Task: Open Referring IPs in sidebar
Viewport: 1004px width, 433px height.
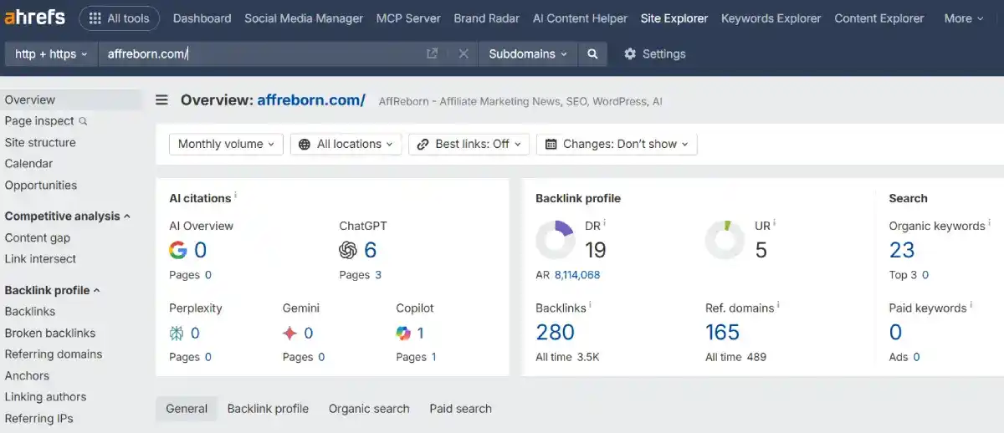Action: [39, 419]
